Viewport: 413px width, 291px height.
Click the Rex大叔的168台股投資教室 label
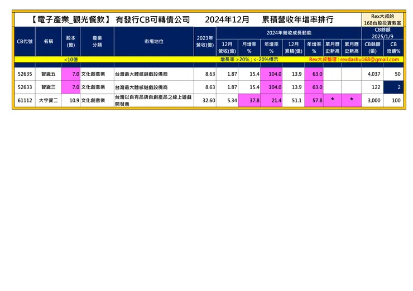click(x=382, y=19)
